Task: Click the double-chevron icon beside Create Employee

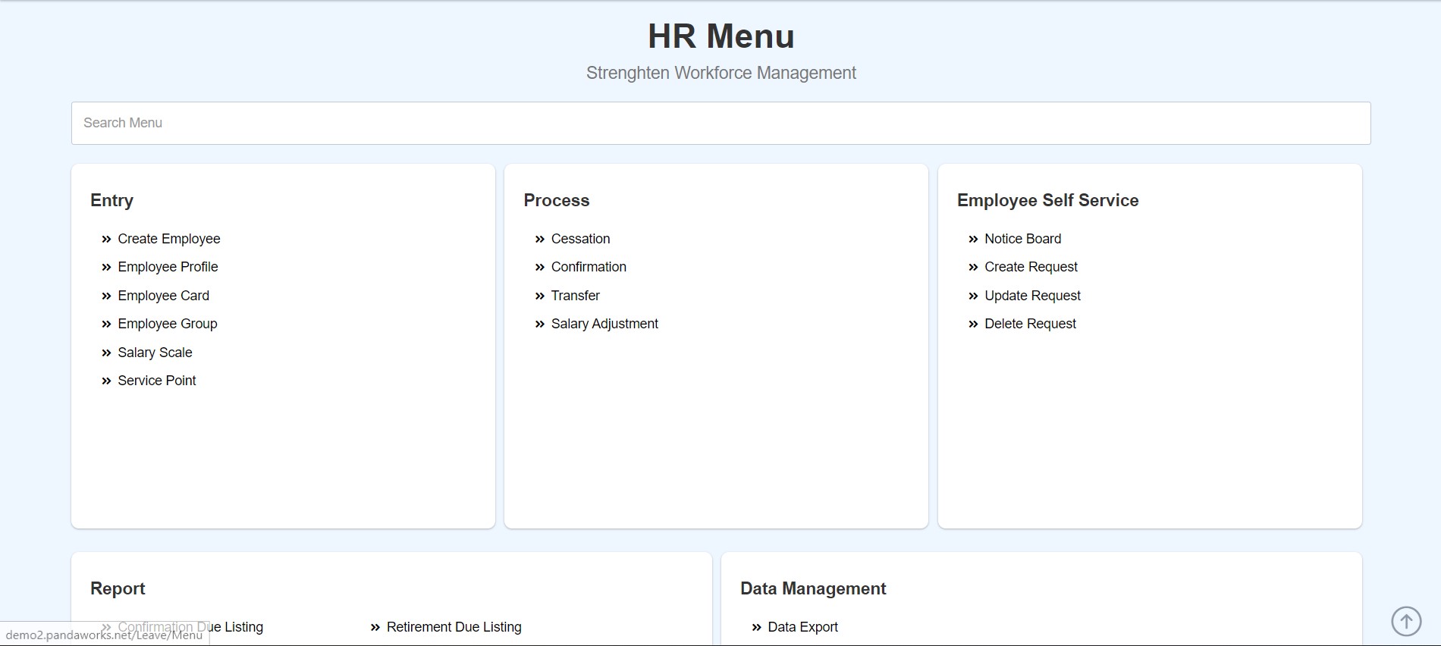Action: 106,239
